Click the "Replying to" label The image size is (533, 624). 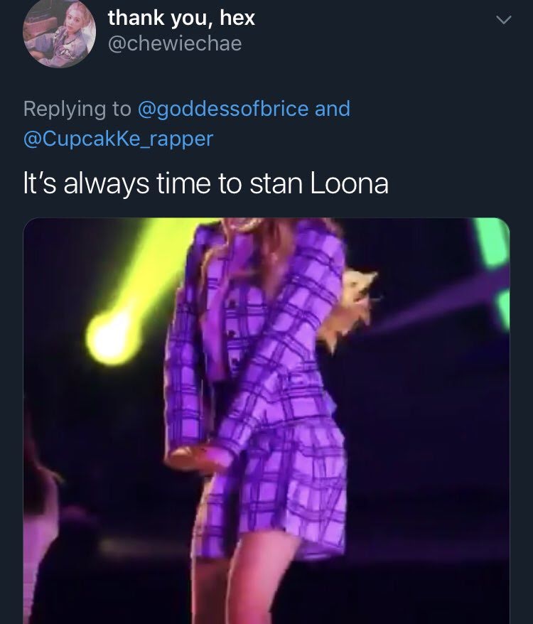point(77,109)
